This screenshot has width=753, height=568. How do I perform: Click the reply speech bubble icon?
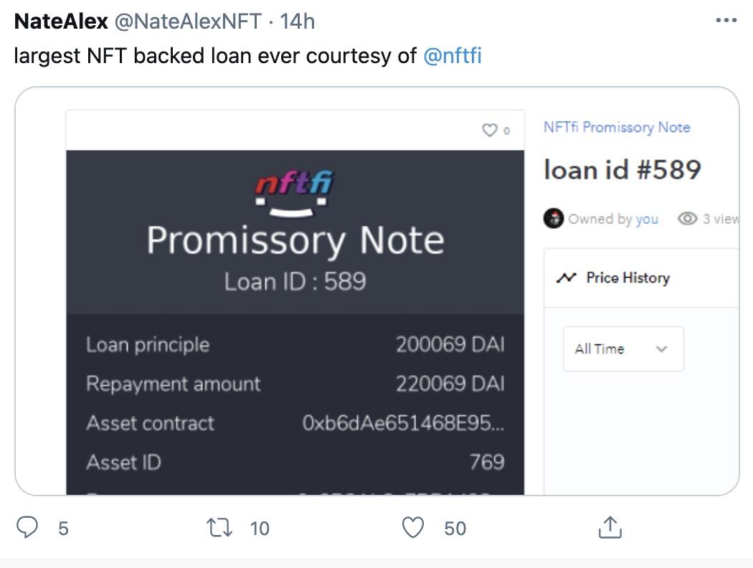(x=28, y=528)
